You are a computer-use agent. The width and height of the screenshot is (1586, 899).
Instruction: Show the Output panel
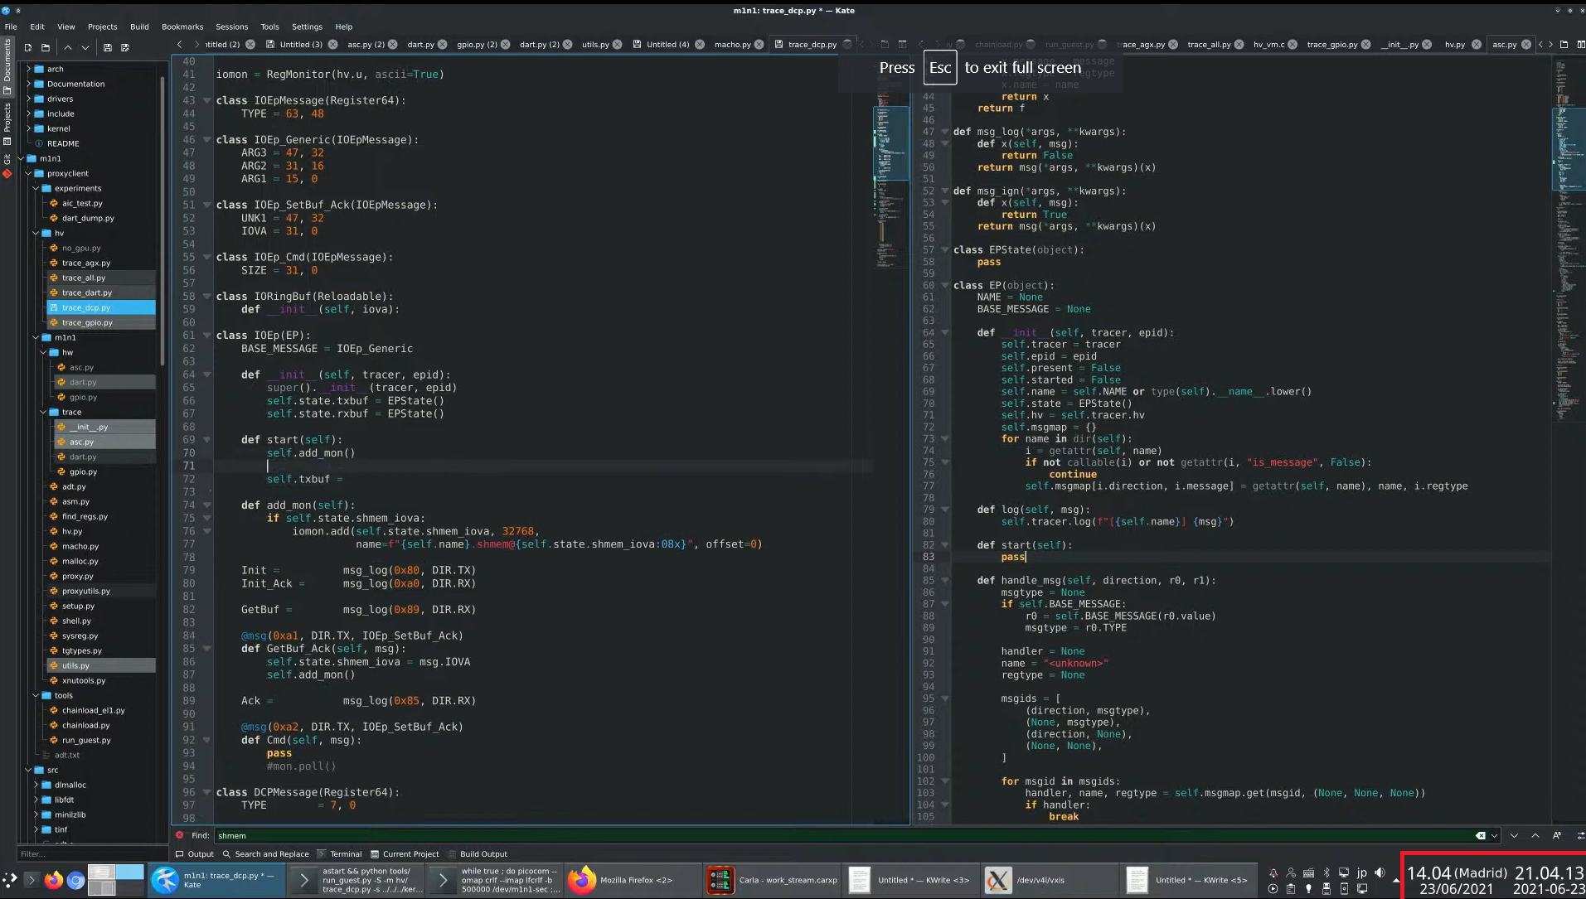click(x=195, y=854)
